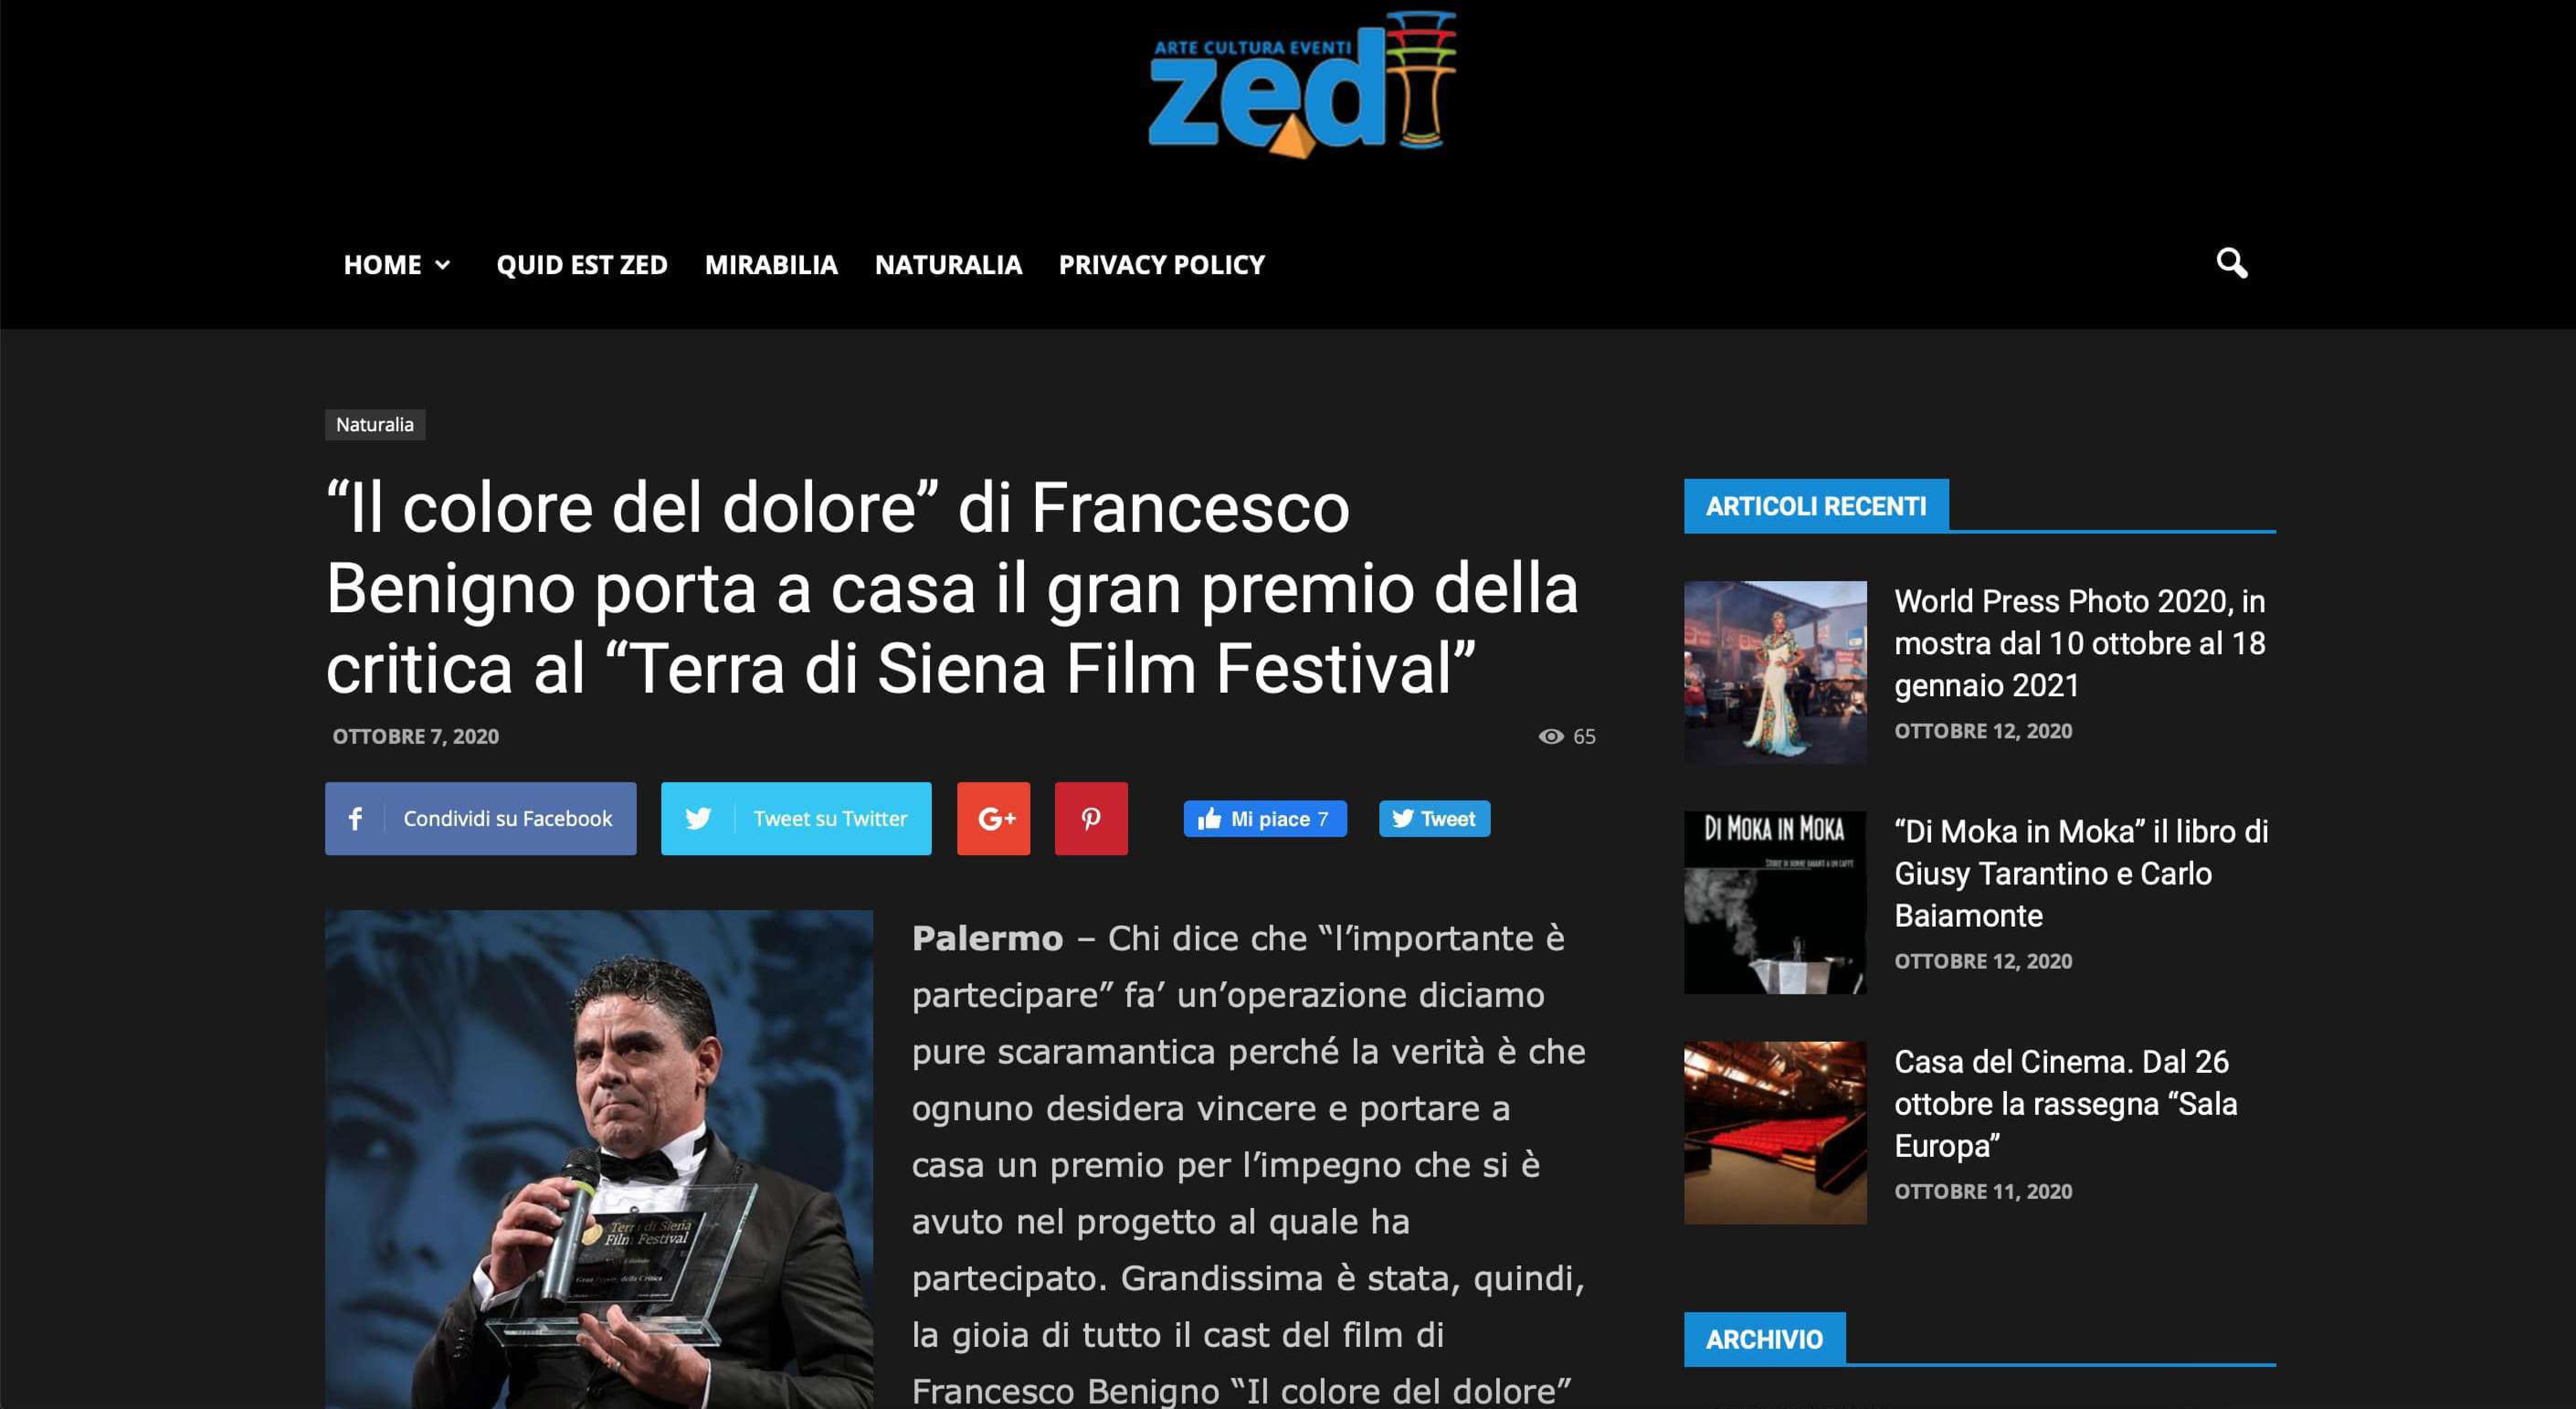Click the Naturalia category tag
Viewport: 2576px width, 1409px height.
pos(375,425)
